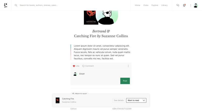Click the See details button
The height and width of the screenshot is (111, 202).
click(119, 100)
